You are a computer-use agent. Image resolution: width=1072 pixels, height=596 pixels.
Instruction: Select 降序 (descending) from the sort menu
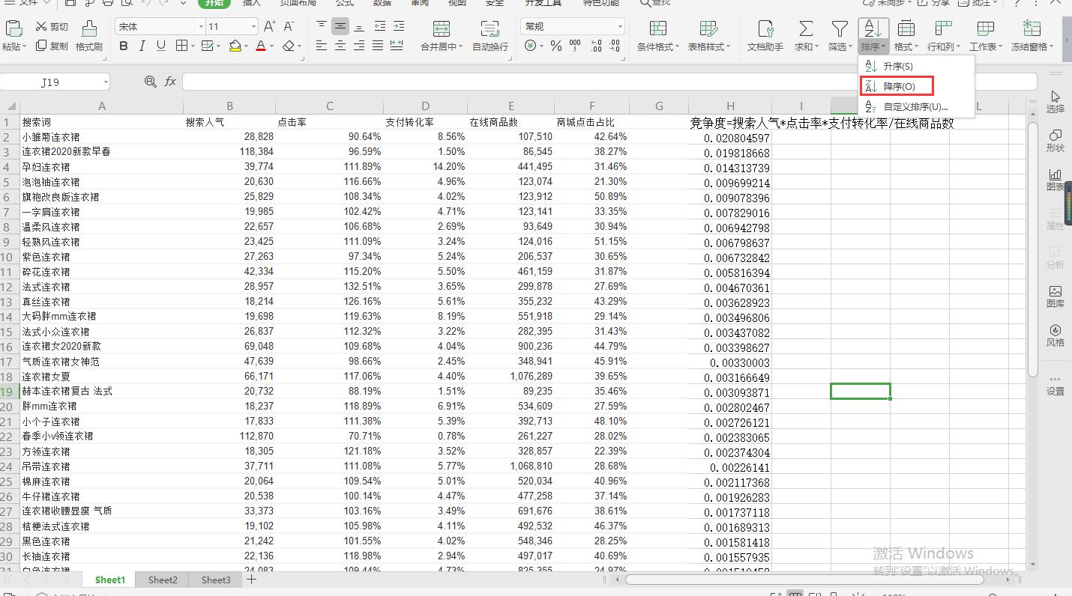click(897, 85)
